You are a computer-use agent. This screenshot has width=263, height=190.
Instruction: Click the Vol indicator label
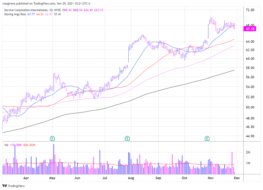point(6,145)
